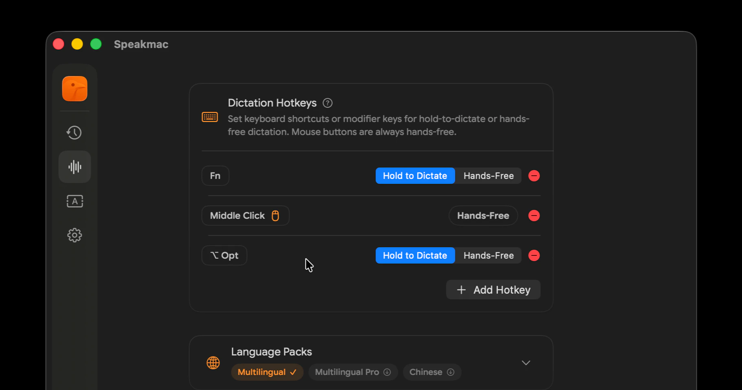Screen dimensions: 742x390
Task: Keep Fn key on Hold to Dictate
Action: pyautogui.click(x=415, y=176)
